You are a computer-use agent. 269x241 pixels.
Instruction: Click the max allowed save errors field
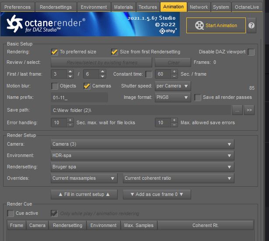point(163,122)
